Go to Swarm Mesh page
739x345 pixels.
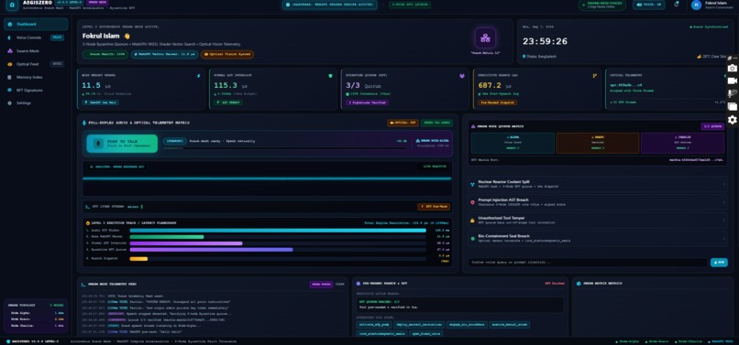pyautogui.click(x=36, y=50)
